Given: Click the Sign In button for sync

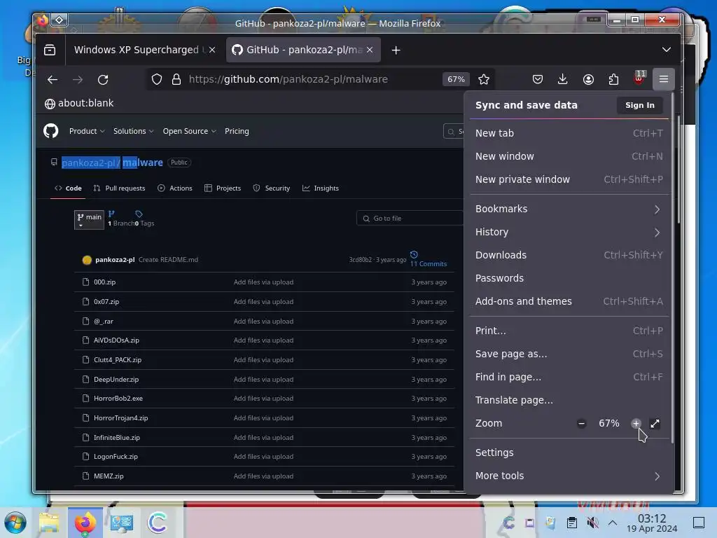Looking at the screenshot, I should click(x=640, y=105).
